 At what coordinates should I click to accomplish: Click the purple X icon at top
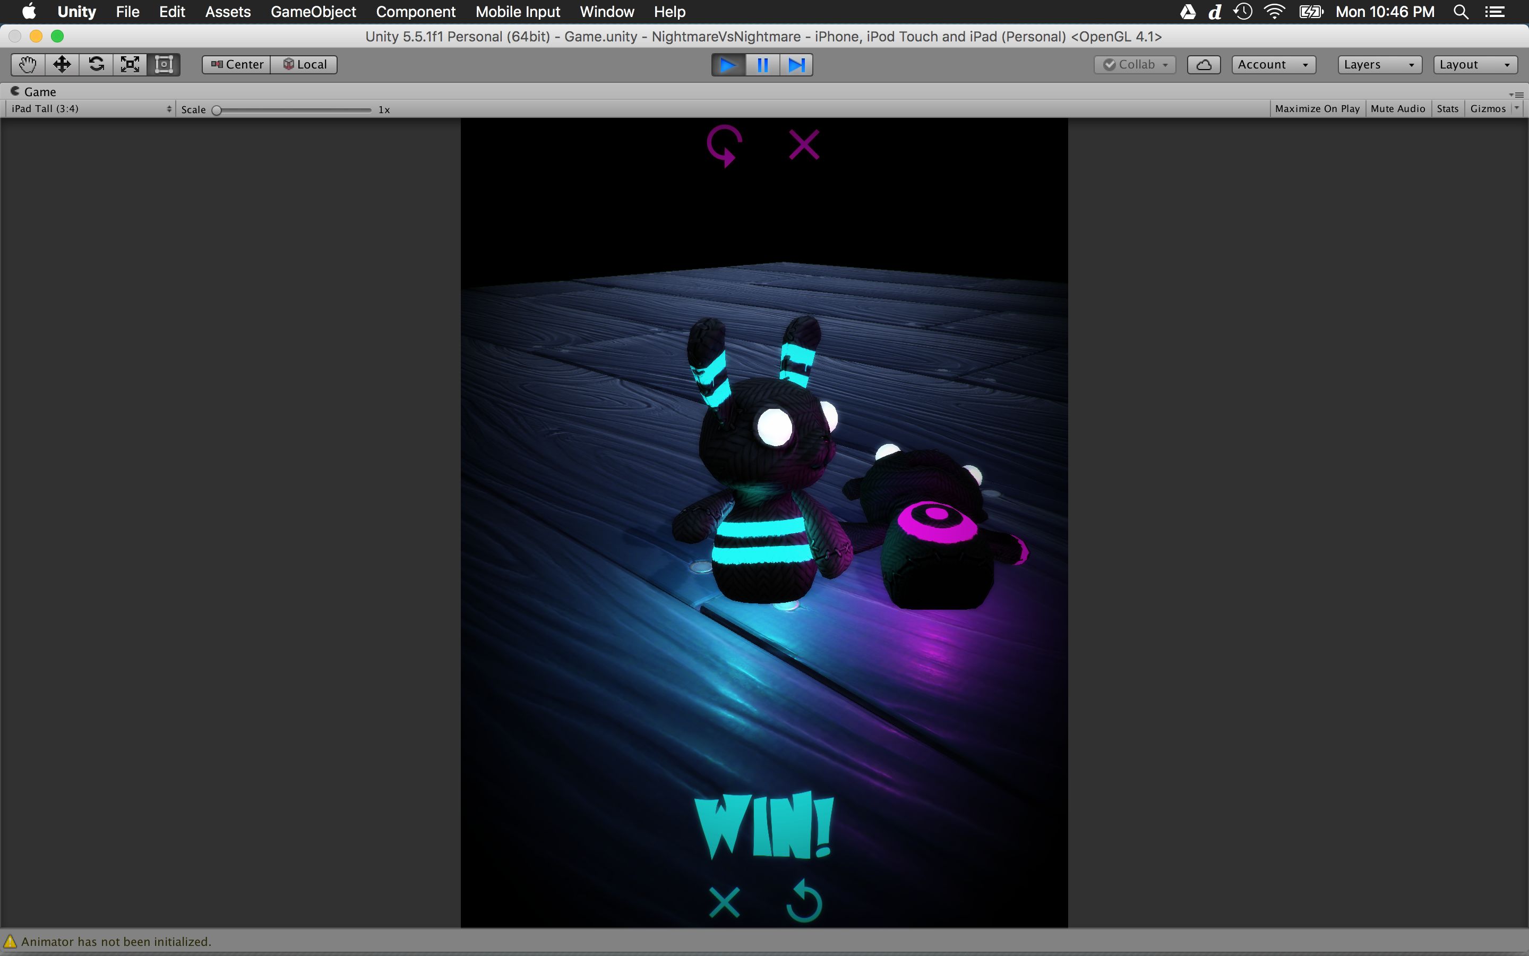[x=804, y=145]
